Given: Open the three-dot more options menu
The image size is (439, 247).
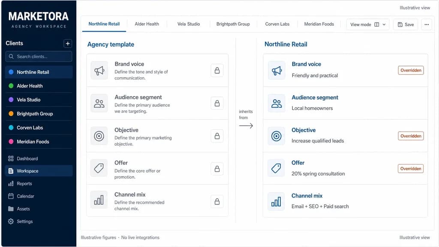Looking at the screenshot, I should pyautogui.click(x=427, y=24).
